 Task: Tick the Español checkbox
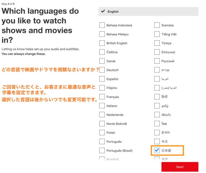(102, 79)
